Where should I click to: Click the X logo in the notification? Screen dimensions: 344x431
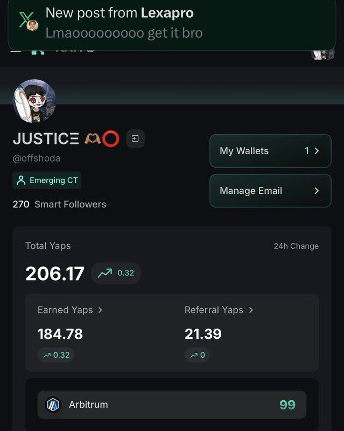25,19
